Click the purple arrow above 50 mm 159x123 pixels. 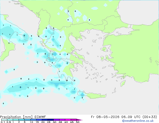coord(79,120)
